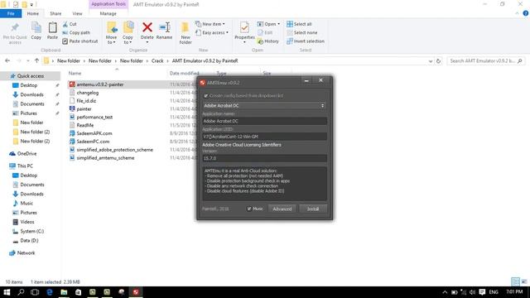Open Task View on the taskbar
530x298 pixels.
point(35,292)
